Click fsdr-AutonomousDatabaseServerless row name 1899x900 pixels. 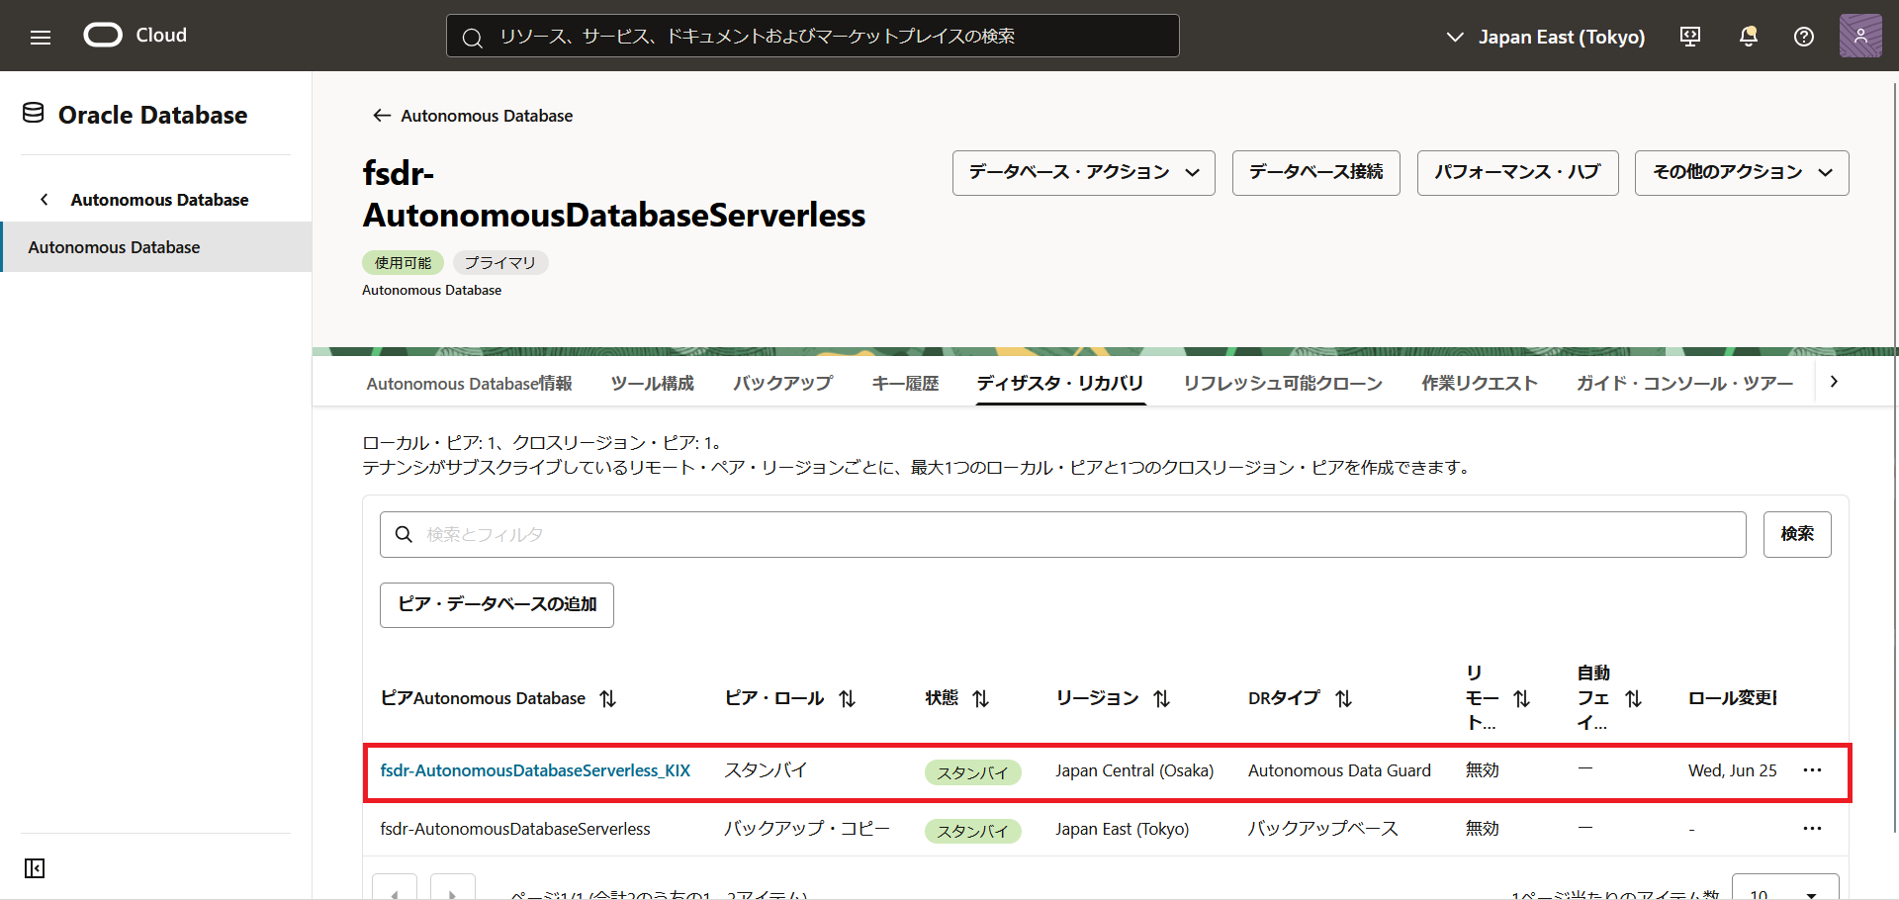[515, 829]
